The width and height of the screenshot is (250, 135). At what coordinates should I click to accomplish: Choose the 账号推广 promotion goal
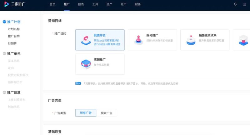point(152,40)
